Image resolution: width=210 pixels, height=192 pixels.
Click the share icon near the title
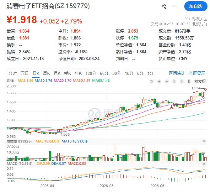[164, 6]
